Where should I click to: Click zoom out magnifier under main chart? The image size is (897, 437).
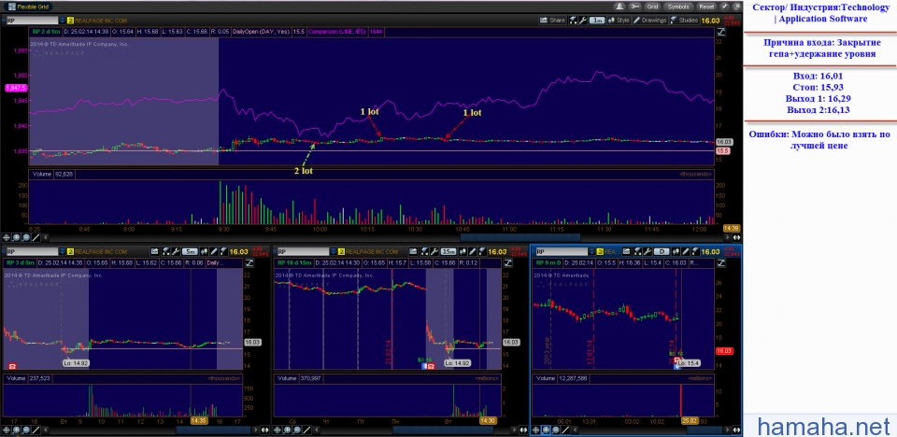(x=25, y=237)
